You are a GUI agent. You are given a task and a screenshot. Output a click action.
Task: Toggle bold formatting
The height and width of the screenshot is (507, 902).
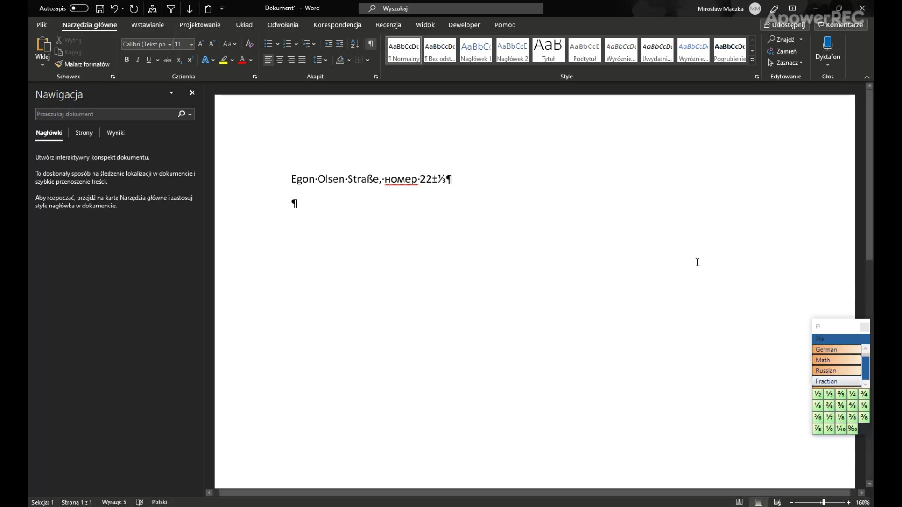(126, 60)
